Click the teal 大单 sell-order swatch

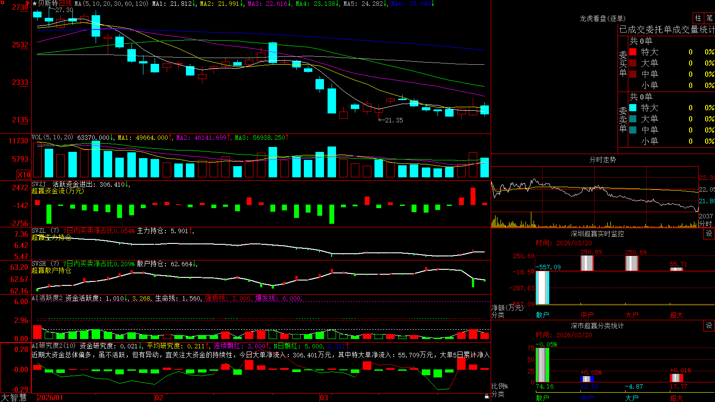[x=633, y=119]
